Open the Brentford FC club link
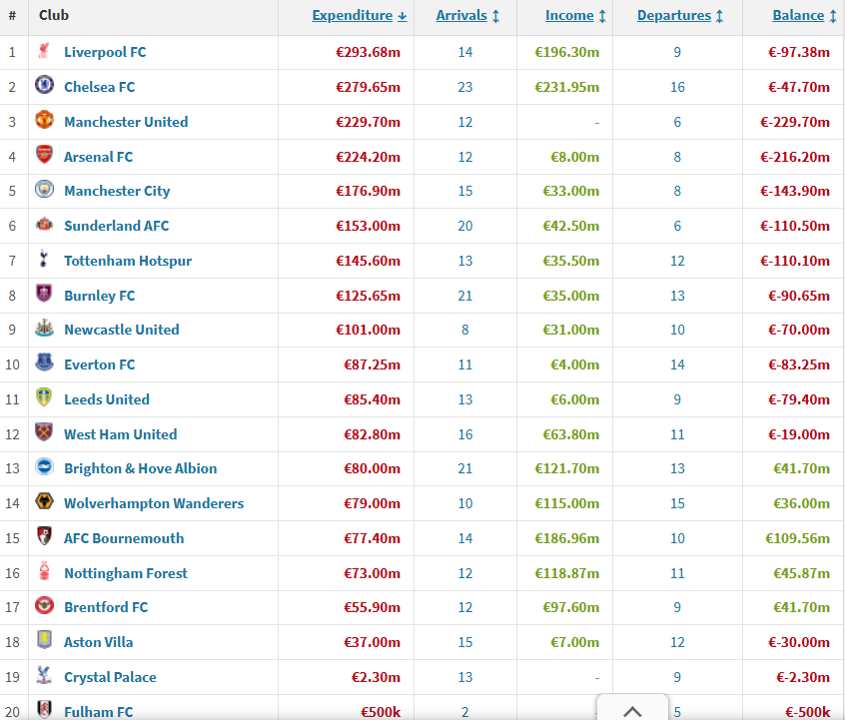 [x=106, y=607]
